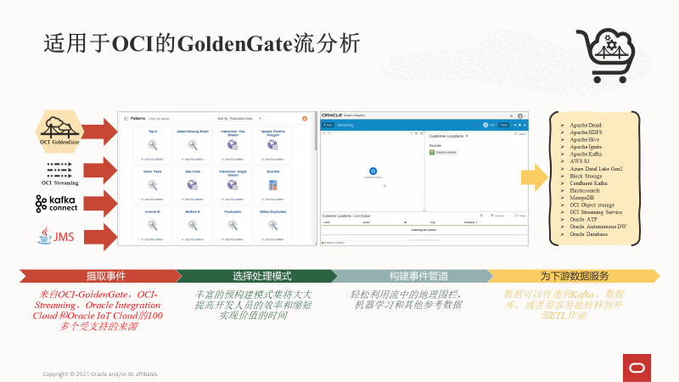Click the Inverse W pattern wrench icon

pos(153,225)
